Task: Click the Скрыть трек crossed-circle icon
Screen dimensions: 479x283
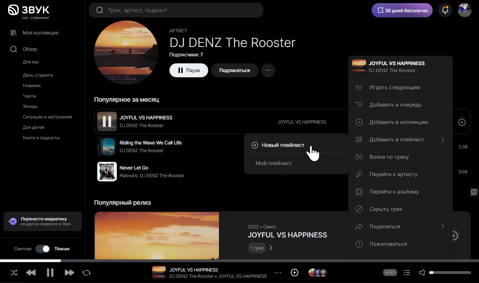Action: pos(359,209)
